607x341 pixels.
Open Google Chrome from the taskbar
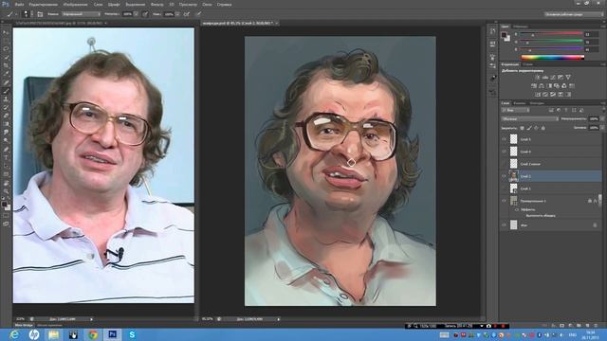[x=93, y=334]
